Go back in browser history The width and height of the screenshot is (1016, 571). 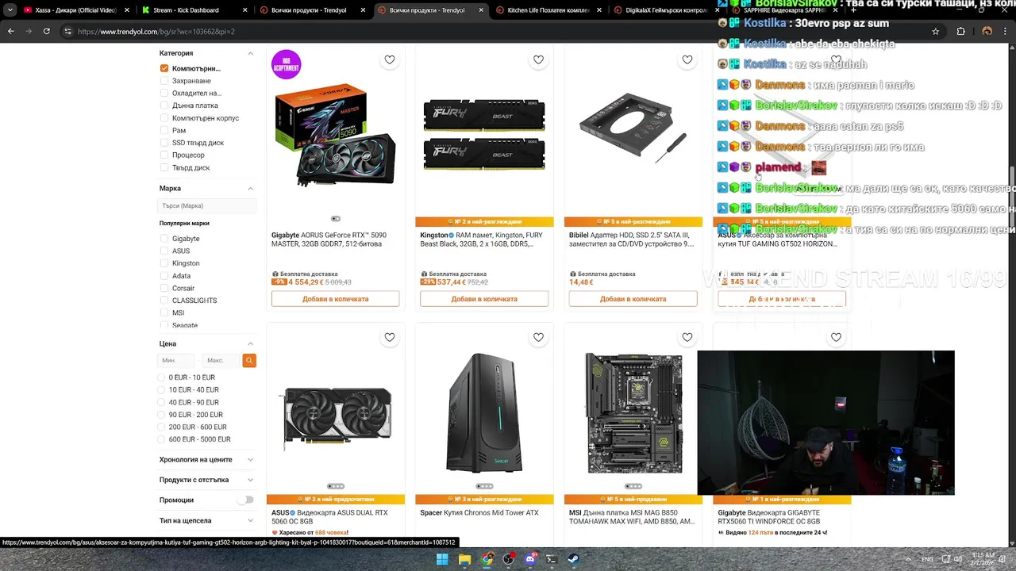coord(10,31)
